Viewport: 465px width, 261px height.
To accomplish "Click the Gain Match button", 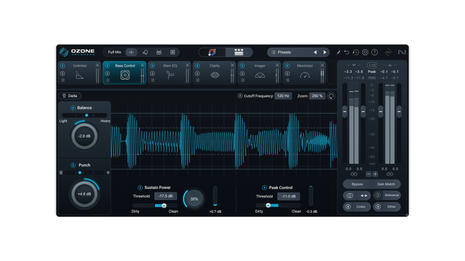I will (386, 184).
